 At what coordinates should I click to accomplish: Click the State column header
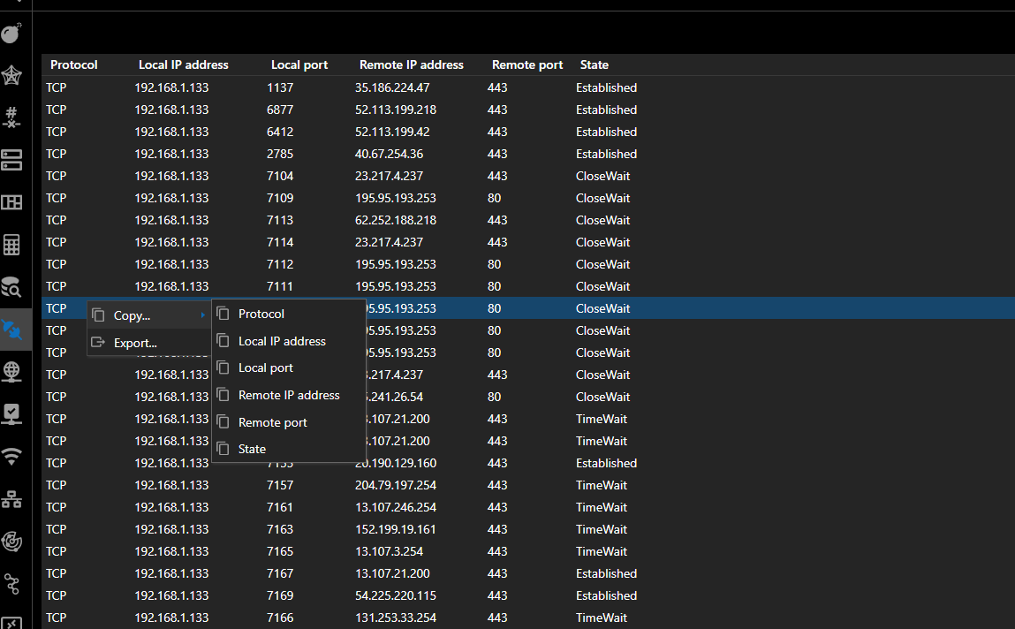click(594, 64)
